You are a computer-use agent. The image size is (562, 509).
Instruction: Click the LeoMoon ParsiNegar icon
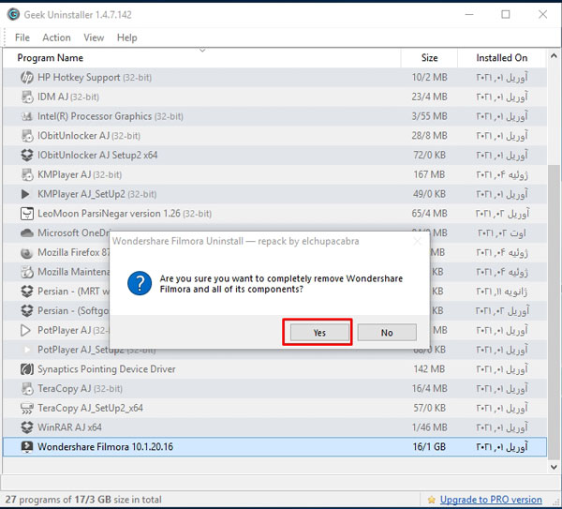pos(27,214)
